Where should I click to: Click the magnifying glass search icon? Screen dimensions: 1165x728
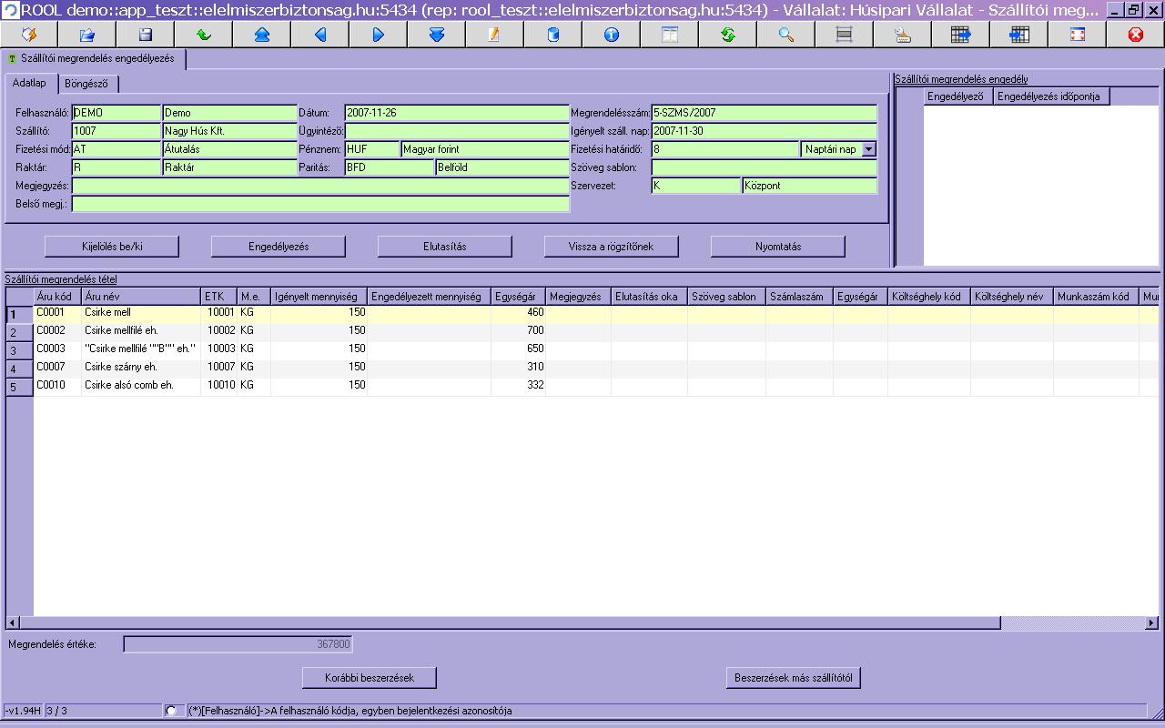pos(786,35)
